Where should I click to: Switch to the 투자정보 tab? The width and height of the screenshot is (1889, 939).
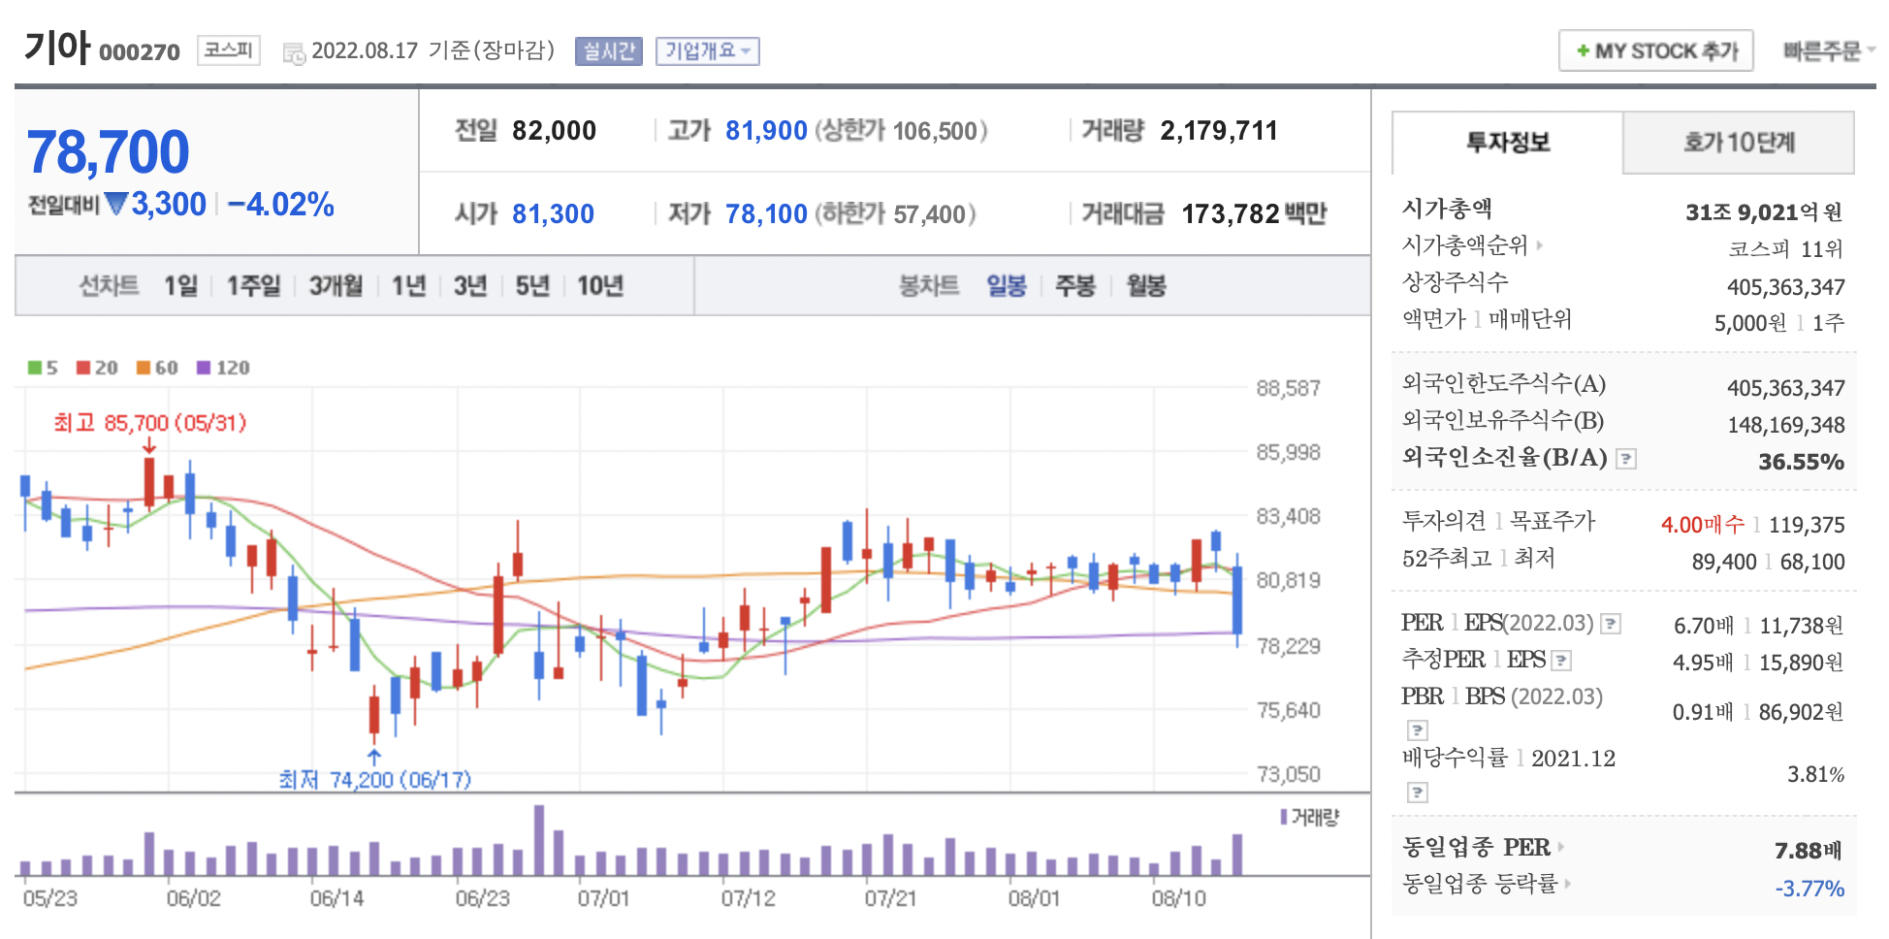pos(1508,143)
